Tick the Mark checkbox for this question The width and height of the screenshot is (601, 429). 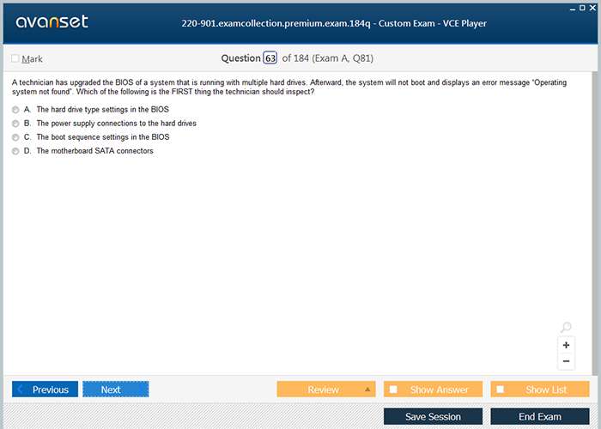pos(15,58)
